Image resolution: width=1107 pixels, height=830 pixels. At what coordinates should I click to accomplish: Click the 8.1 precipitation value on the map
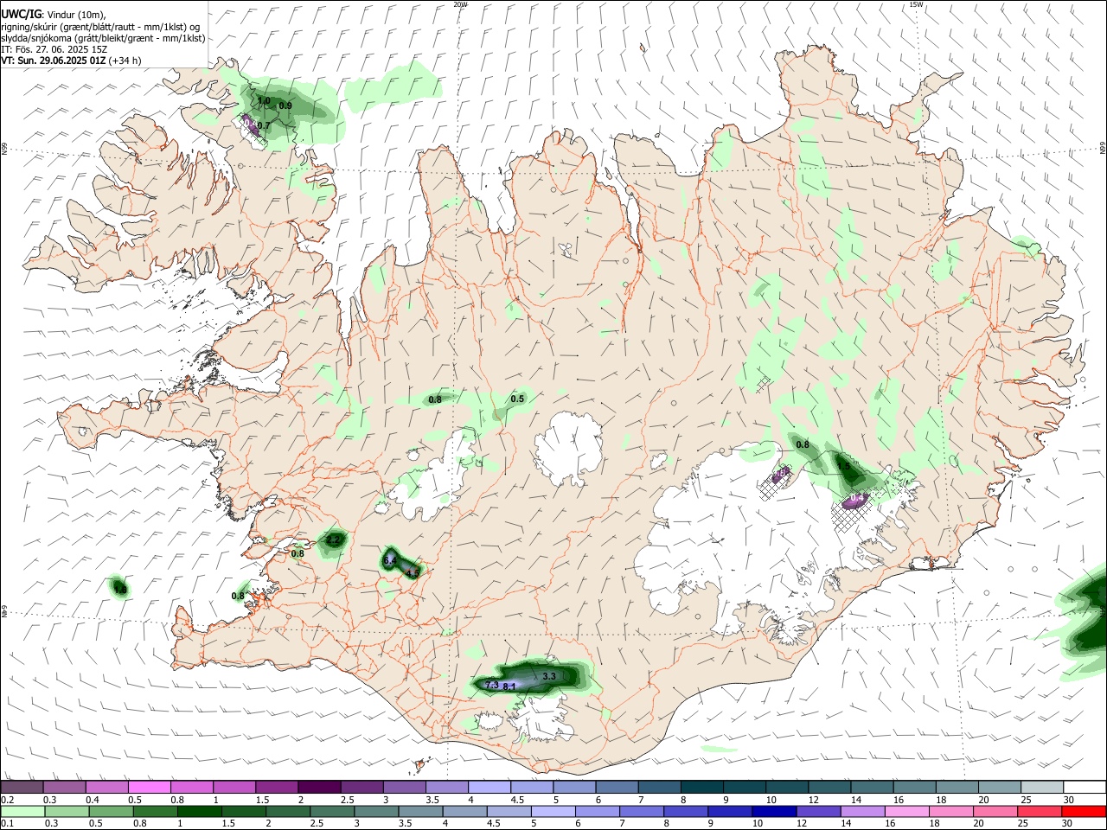509,686
